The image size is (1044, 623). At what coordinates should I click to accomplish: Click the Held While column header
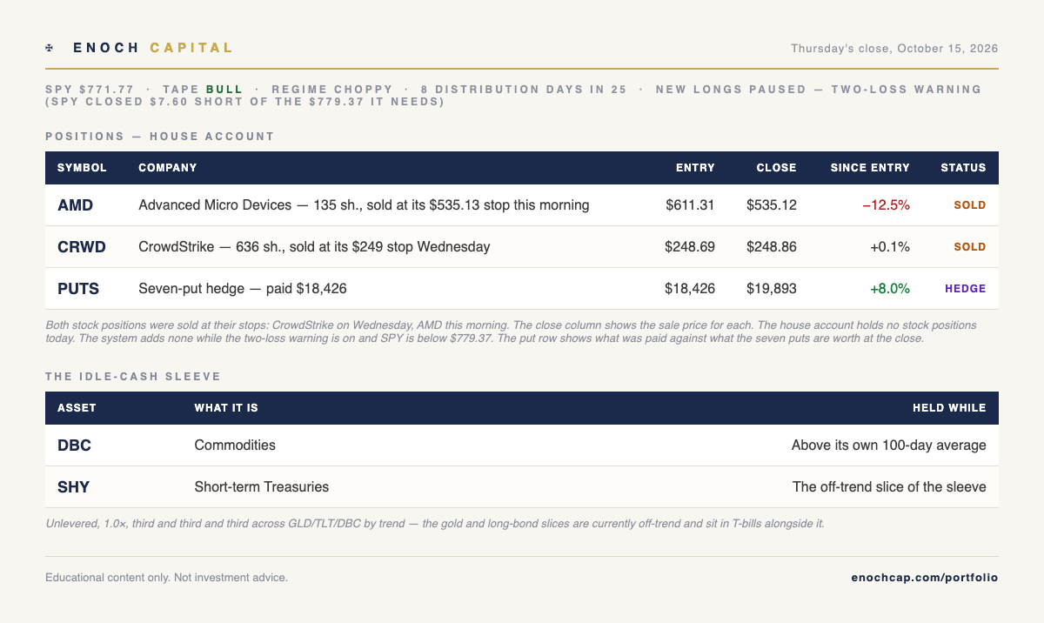pyautogui.click(x=949, y=408)
